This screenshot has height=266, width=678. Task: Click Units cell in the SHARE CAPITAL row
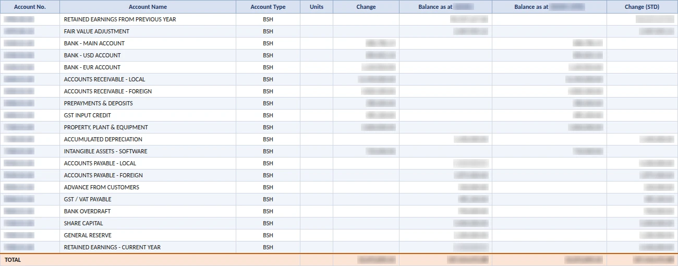click(317, 223)
